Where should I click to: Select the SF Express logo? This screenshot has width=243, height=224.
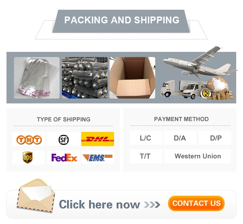pyautogui.click(x=64, y=140)
